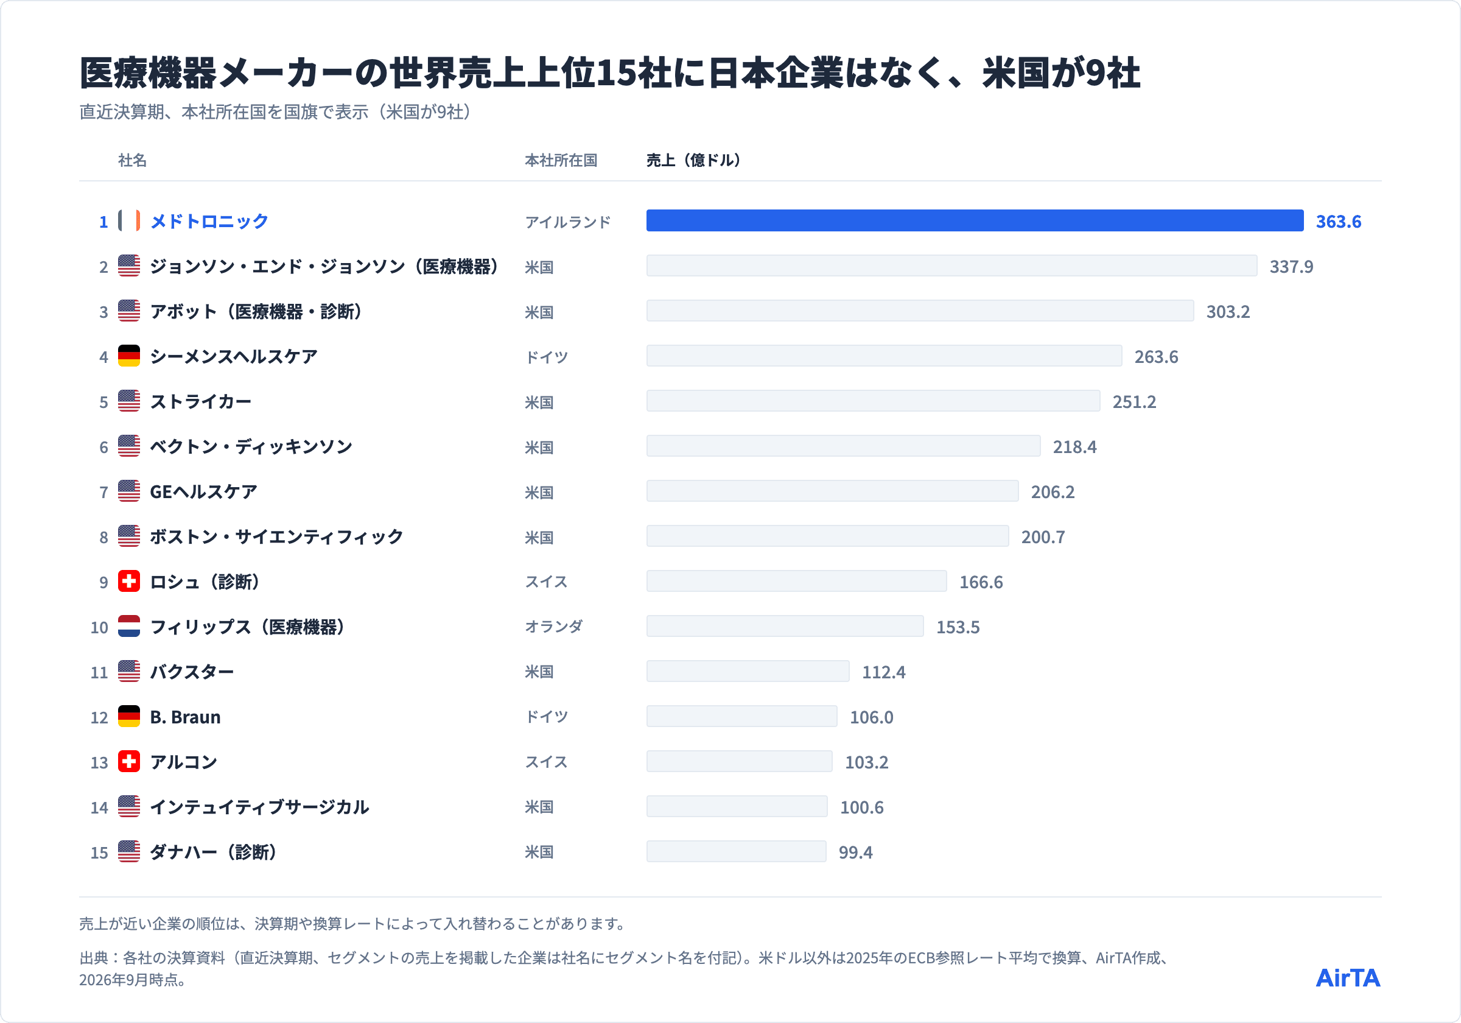
Task: Click the company name B. Braun
Action: point(185,717)
